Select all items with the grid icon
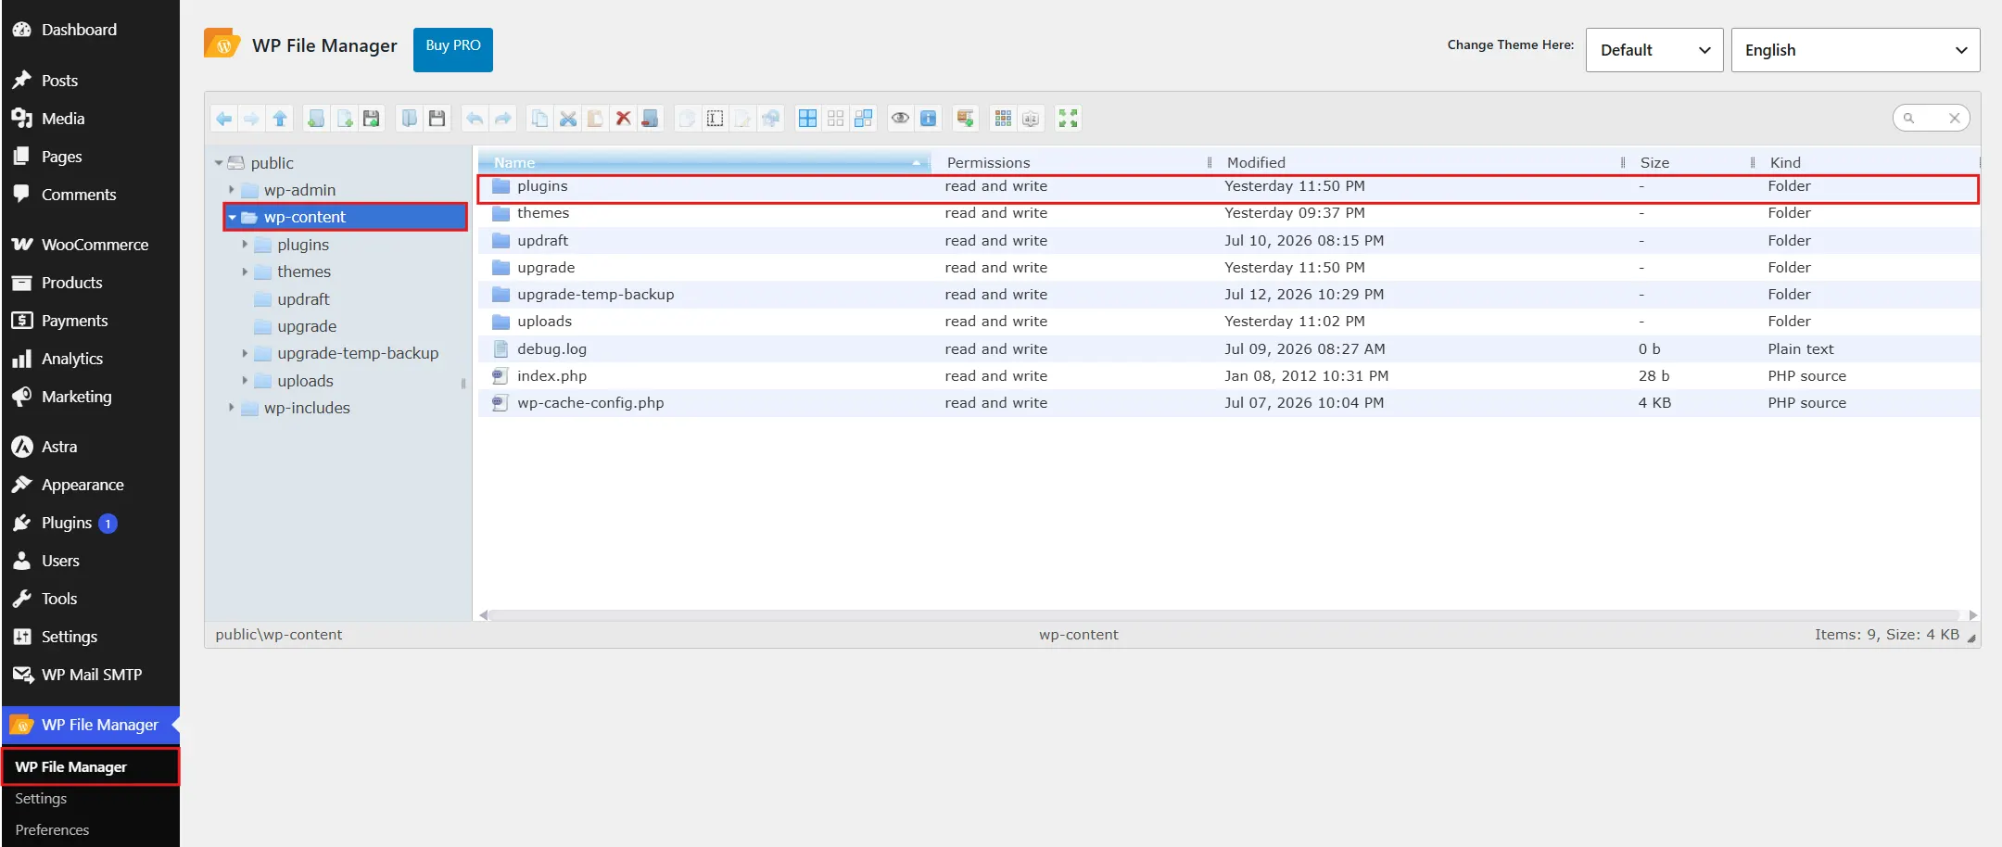The image size is (2002, 847). pyautogui.click(x=807, y=119)
